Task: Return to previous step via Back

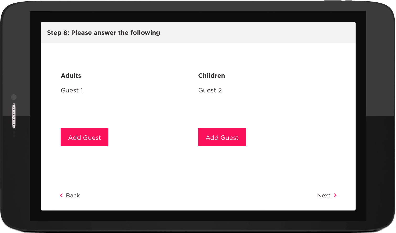Action: click(70, 195)
